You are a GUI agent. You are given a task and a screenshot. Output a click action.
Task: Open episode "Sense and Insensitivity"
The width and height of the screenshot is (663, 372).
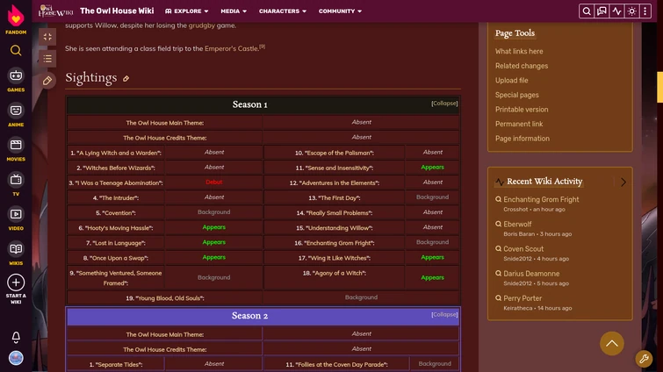(x=337, y=168)
